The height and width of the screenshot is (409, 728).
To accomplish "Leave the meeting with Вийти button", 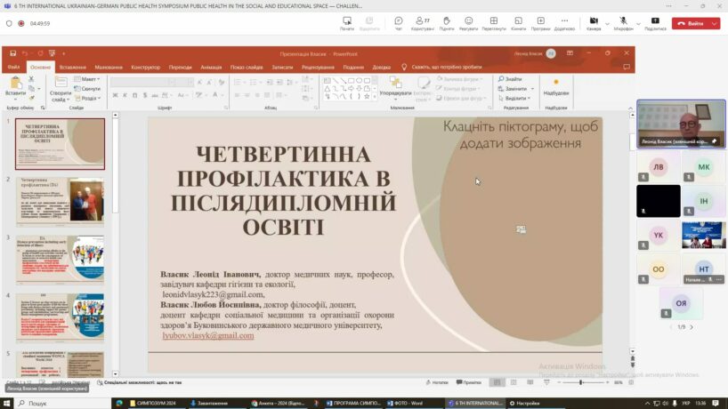I will tap(691, 23).
